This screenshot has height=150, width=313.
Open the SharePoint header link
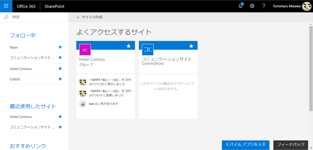point(54,6)
